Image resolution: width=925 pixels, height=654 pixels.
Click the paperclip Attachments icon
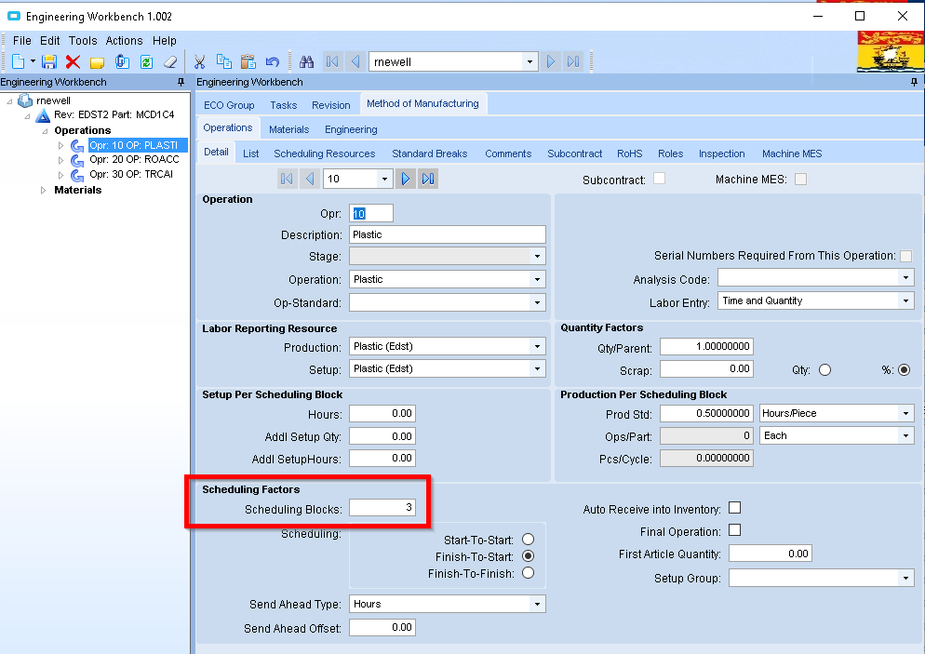click(121, 61)
